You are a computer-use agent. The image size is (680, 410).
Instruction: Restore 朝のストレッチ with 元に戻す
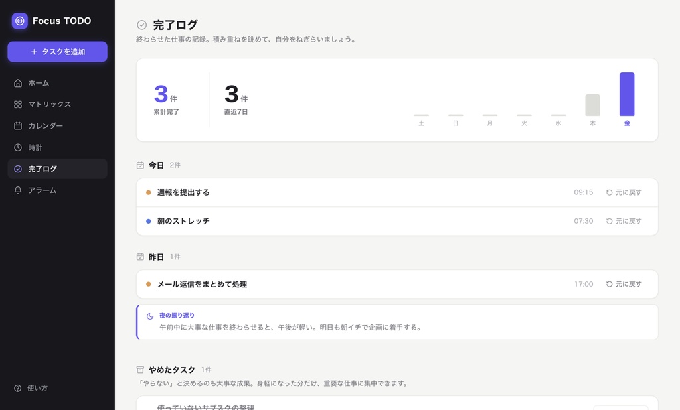pyautogui.click(x=624, y=221)
